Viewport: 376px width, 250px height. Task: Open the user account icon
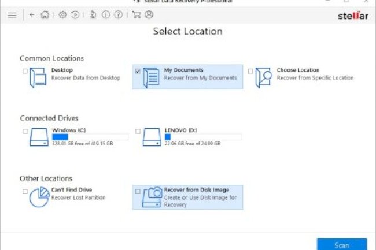[x=149, y=15]
